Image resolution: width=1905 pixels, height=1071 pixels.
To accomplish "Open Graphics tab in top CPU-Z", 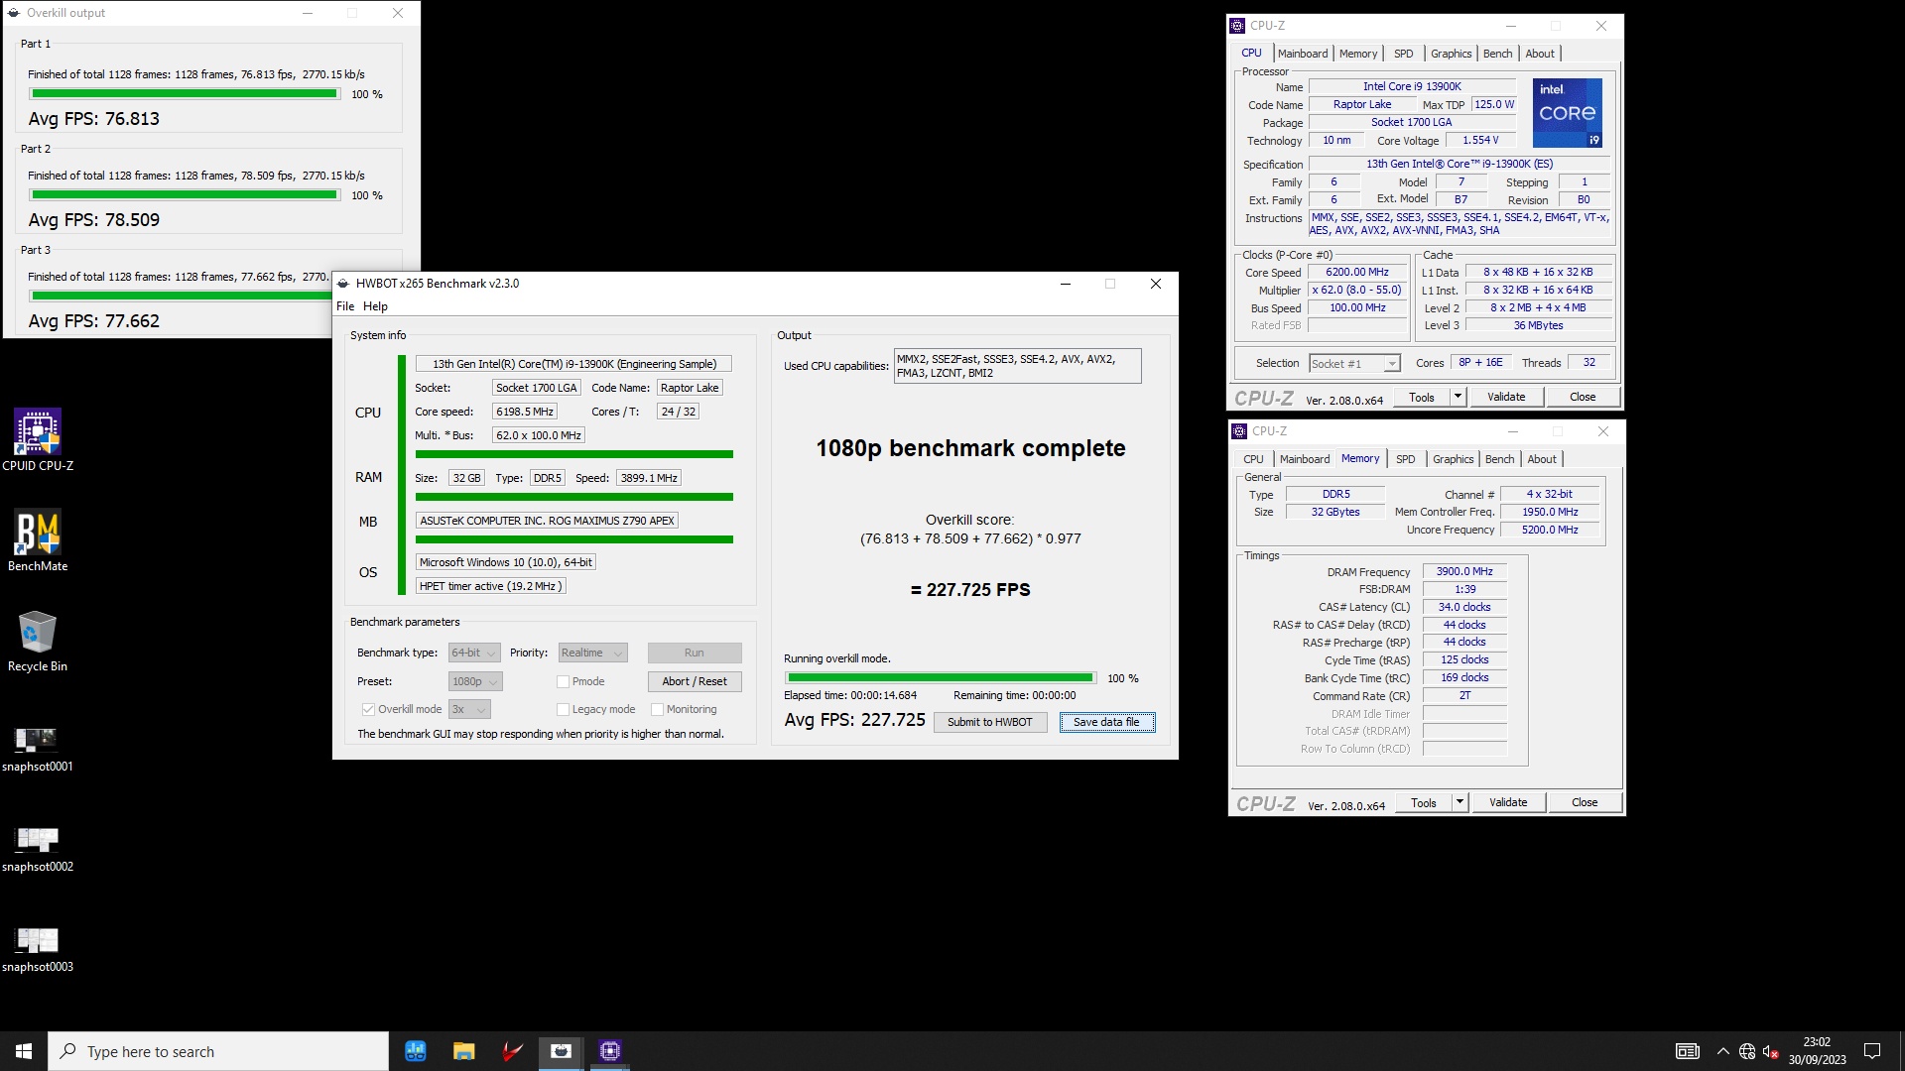I will click(x=1451, y=54).
